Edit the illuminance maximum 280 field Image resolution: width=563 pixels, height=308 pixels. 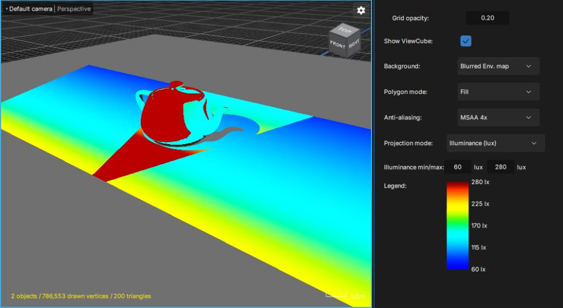point(501,167)
